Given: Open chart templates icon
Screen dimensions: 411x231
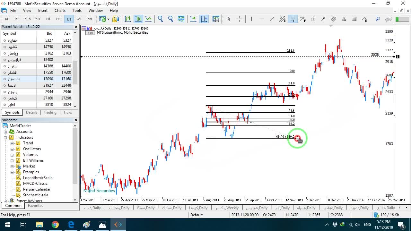Looking at the screenshot, I should [215, 19].
